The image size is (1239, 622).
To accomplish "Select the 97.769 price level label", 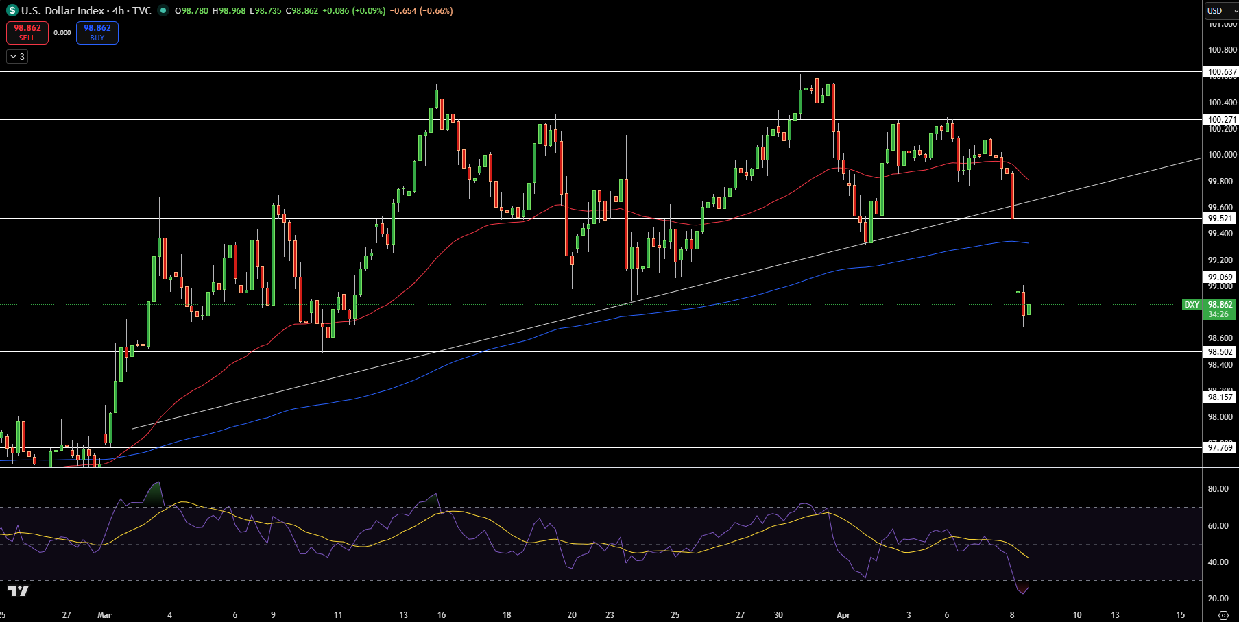I will click(x=1220, y=447).
